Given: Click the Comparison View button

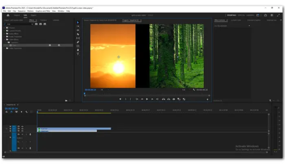Looking at the screenshot, I should click(179, 99).
